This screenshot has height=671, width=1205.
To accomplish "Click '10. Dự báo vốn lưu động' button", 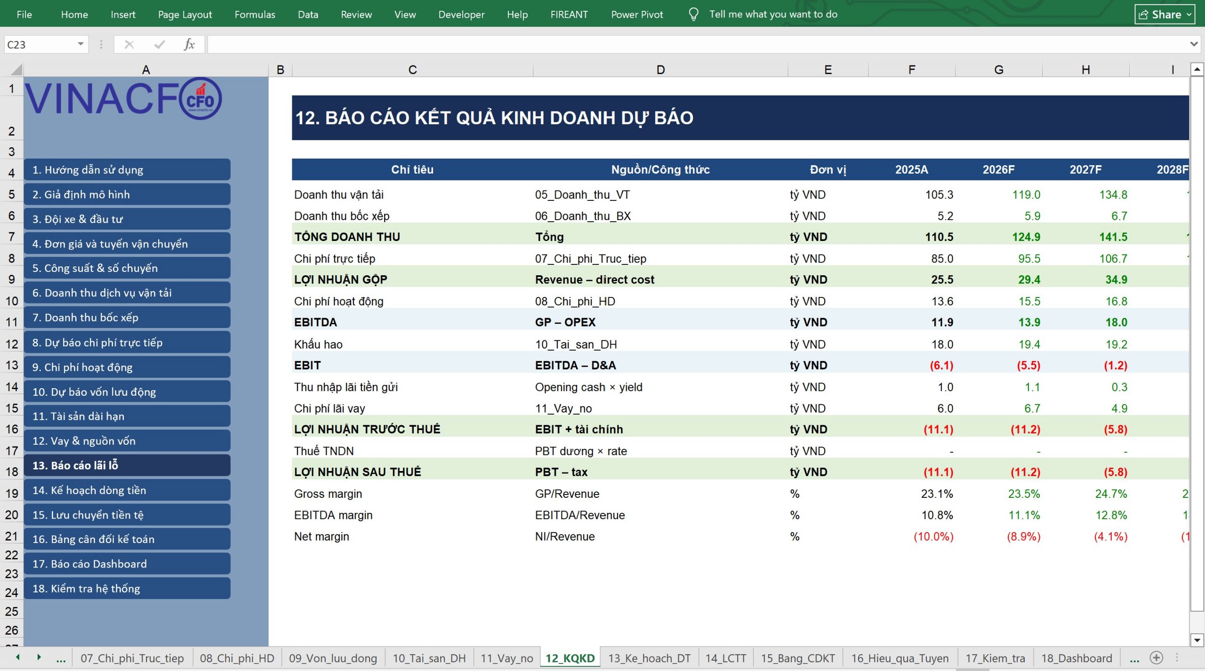I will [127, 391].
